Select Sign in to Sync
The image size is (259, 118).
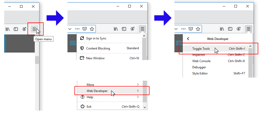tap(96, 38)
